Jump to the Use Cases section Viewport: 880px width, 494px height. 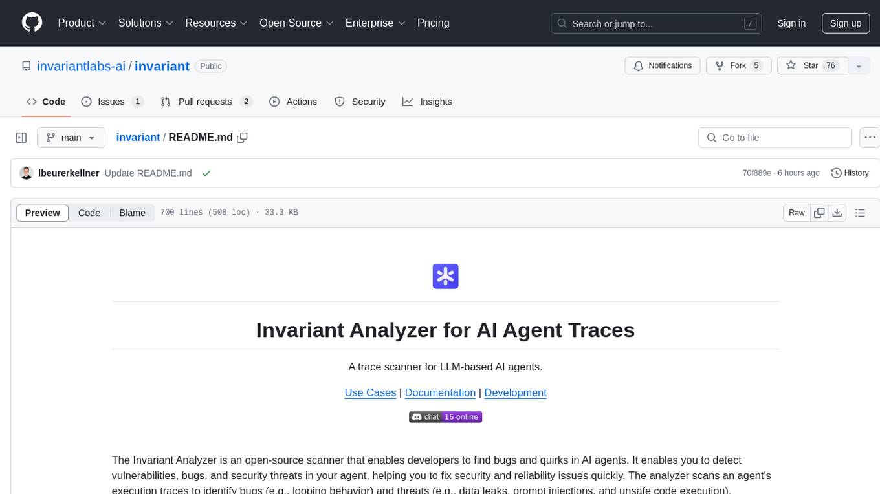tap(370, 392)
